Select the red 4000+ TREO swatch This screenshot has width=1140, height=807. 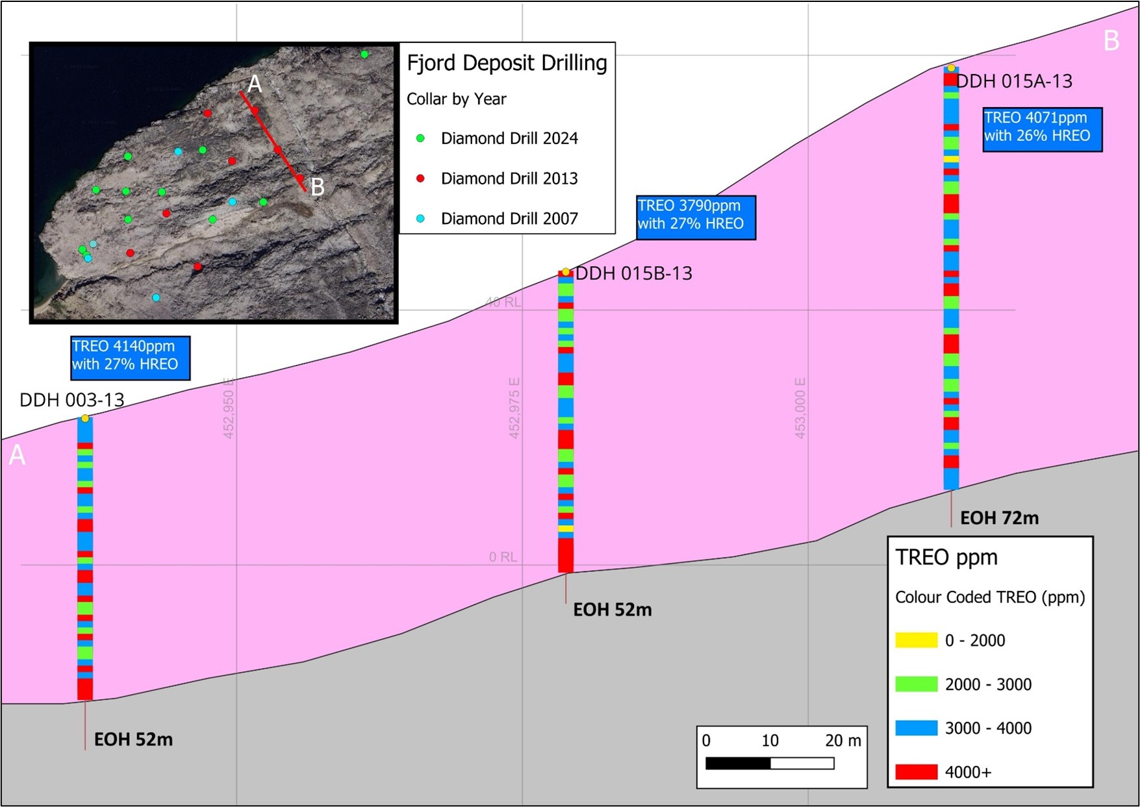tap(916, 772)
